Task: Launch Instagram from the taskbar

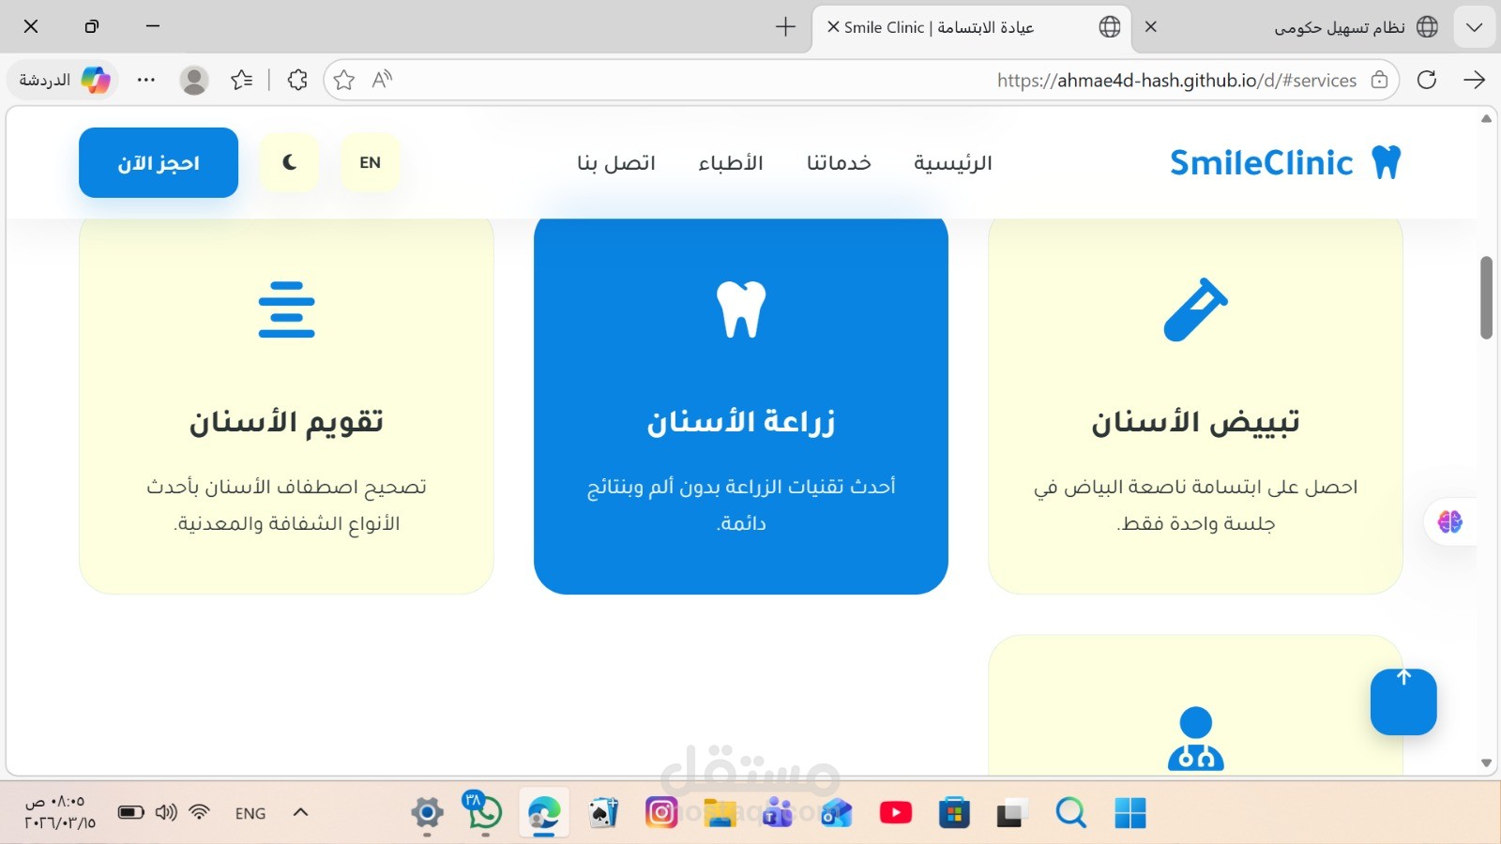Action: pos(661,812)
